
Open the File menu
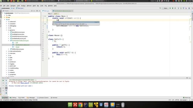1,6
